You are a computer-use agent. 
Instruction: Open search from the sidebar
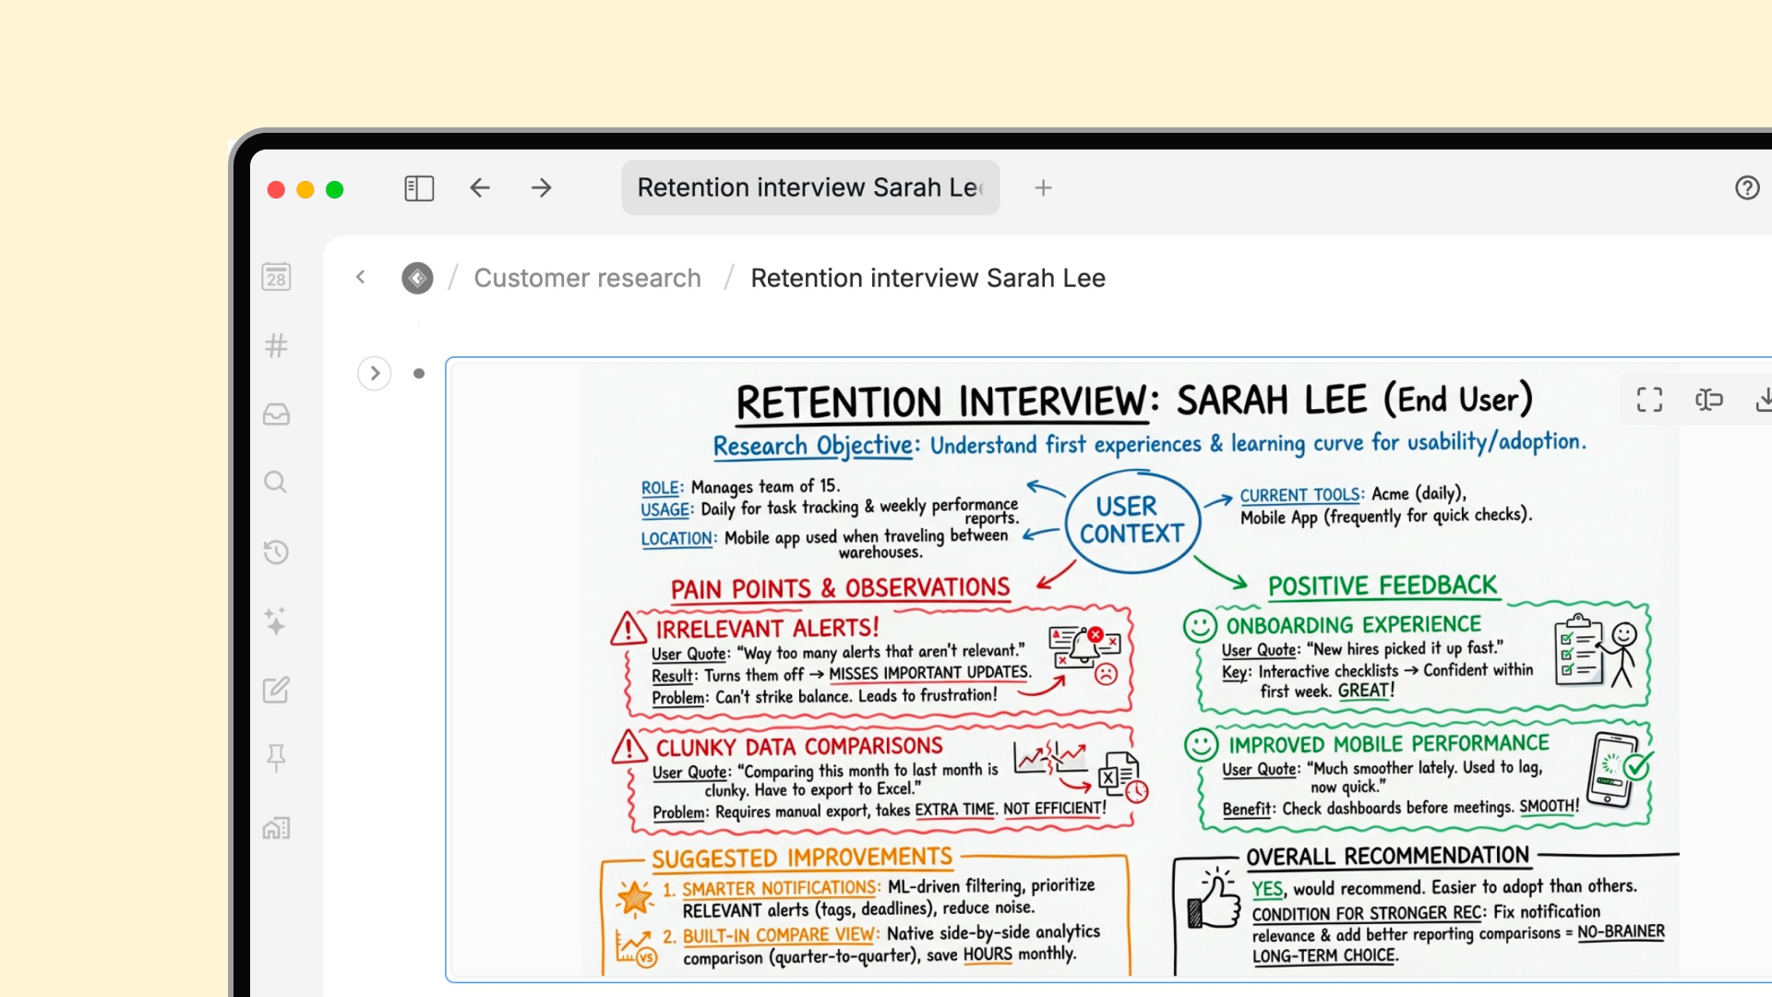276,482
